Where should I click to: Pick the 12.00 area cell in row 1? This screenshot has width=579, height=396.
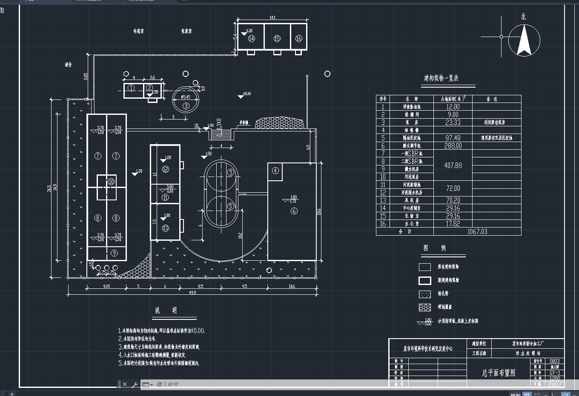click(453, 107)
